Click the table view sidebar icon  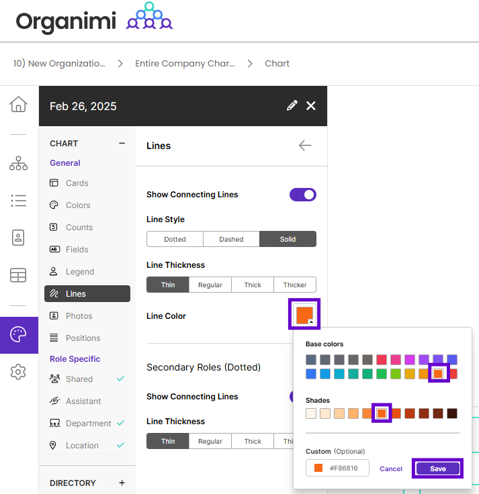(19, 275)
